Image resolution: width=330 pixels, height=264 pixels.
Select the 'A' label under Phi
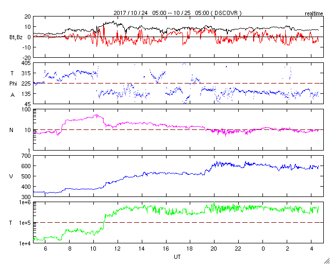click(12, 95)
